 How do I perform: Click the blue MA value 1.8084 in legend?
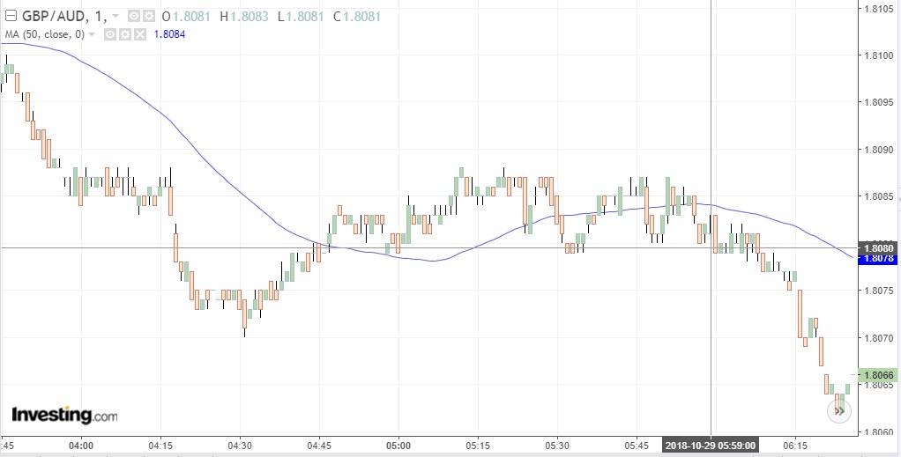point(169,34)
